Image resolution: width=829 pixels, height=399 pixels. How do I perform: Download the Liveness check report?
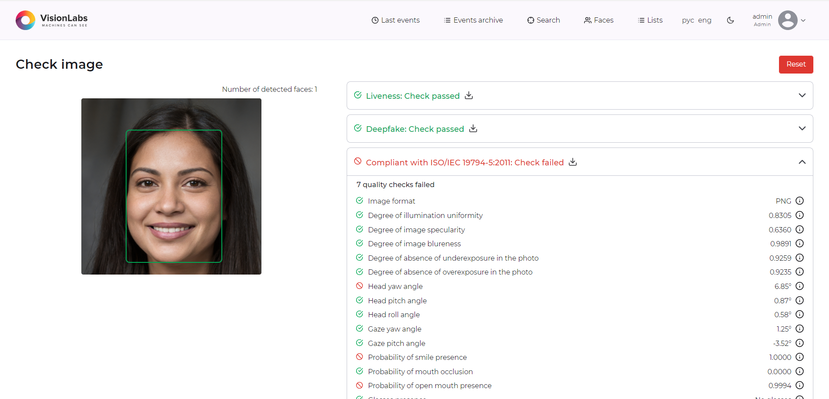click(x=469, y=95)
